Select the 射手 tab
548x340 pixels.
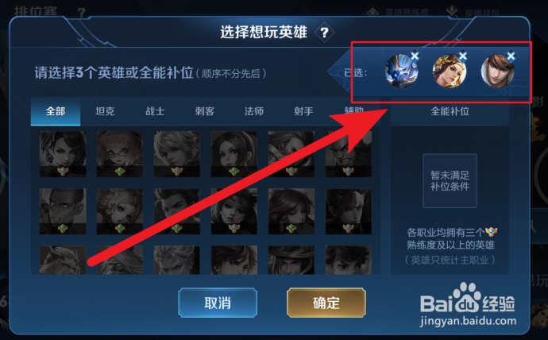pyautogui.click(x=303, y=111)
